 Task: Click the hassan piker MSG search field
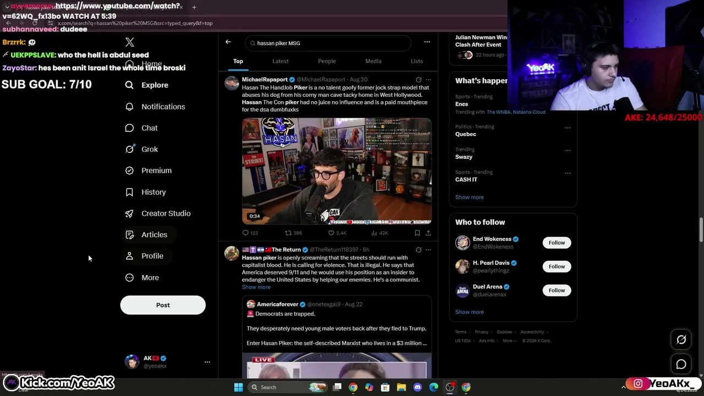coord(328,43)
